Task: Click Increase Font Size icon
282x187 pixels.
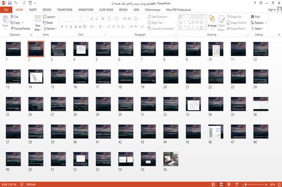Action: pyautogui.click(x=92, y=18)
